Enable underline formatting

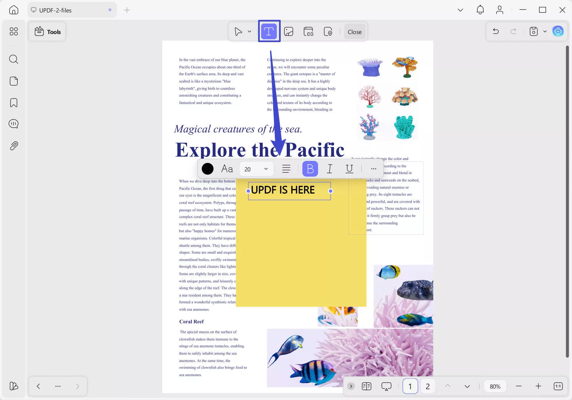pyautogui.click(x=349, y=169)
